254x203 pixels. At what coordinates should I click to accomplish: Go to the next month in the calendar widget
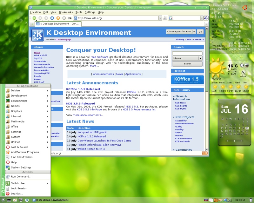point(241,141)
